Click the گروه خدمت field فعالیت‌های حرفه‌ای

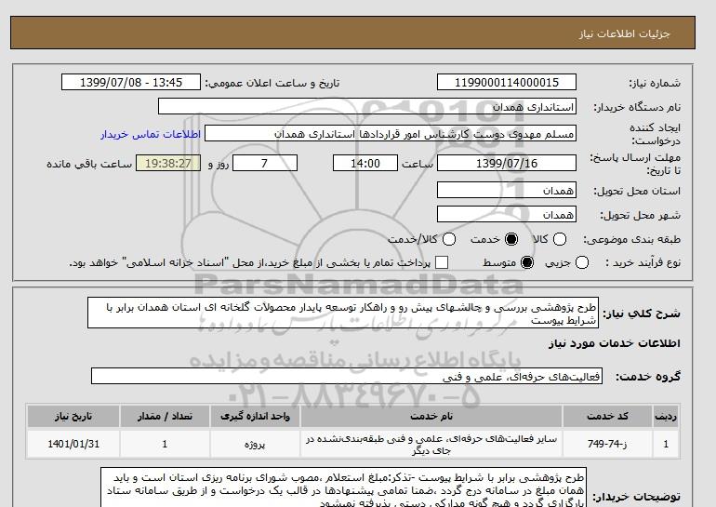(x=347, y=377)
